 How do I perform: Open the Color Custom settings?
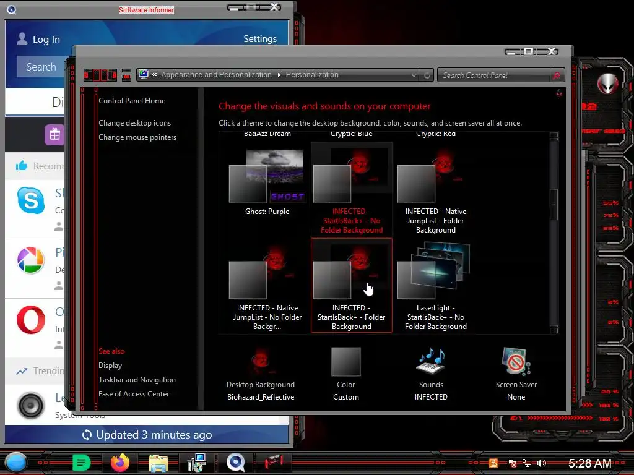345,374
